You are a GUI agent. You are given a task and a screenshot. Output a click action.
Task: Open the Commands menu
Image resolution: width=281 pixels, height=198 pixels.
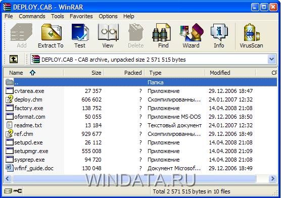(x=32, y=16)
